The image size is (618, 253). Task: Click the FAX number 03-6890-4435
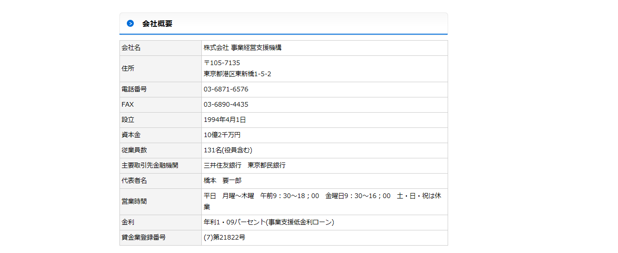(226, 104)
